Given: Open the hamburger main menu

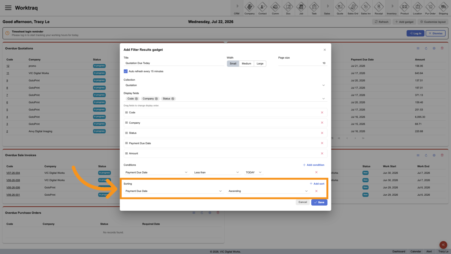Looking at the screenshot, I should click(8, 8).
